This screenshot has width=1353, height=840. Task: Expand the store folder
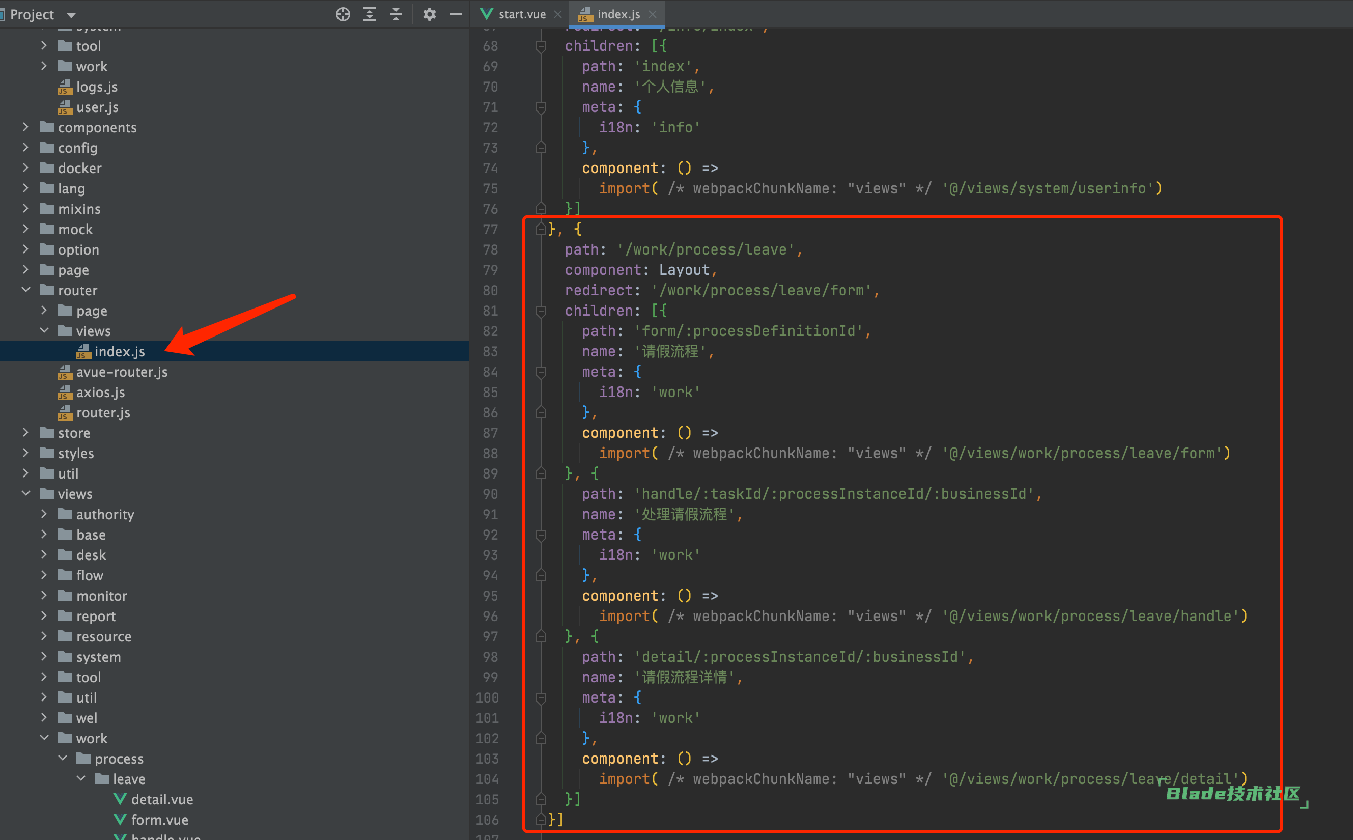pyautogui.click(x=25, y=433)
